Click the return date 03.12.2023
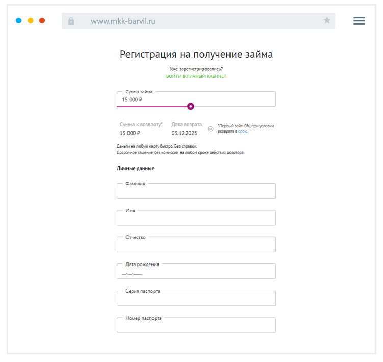The width and height of the screenshot is (383, 362). tap(184, 133)
